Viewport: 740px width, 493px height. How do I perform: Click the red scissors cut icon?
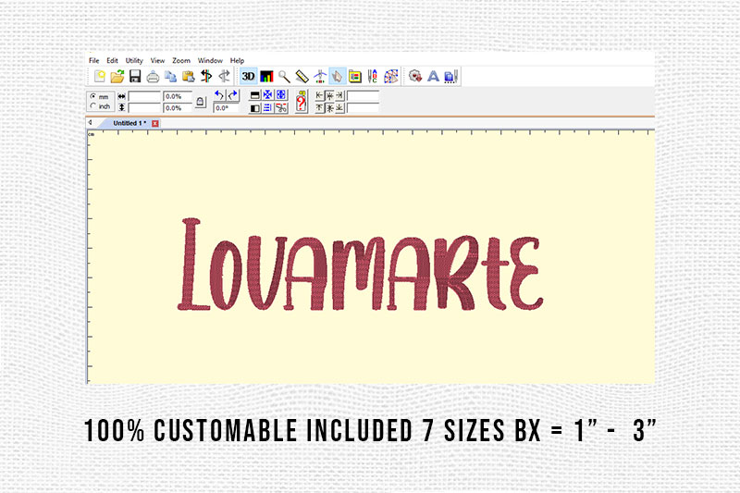pos(281,108)
